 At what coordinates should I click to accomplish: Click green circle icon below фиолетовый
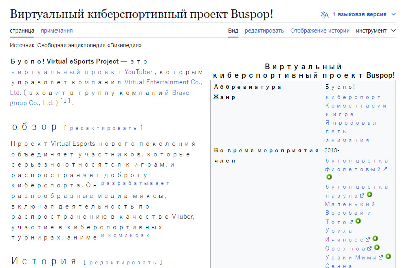(329, 177)
